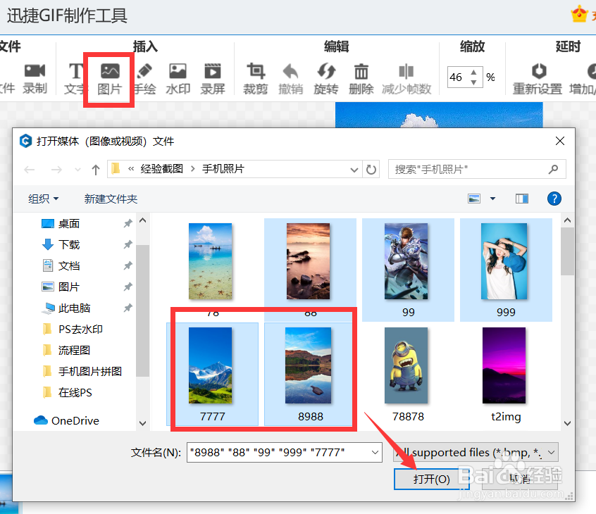
Task: Select the 78878 minion thumbnail
Action: [x=406, y=365]
